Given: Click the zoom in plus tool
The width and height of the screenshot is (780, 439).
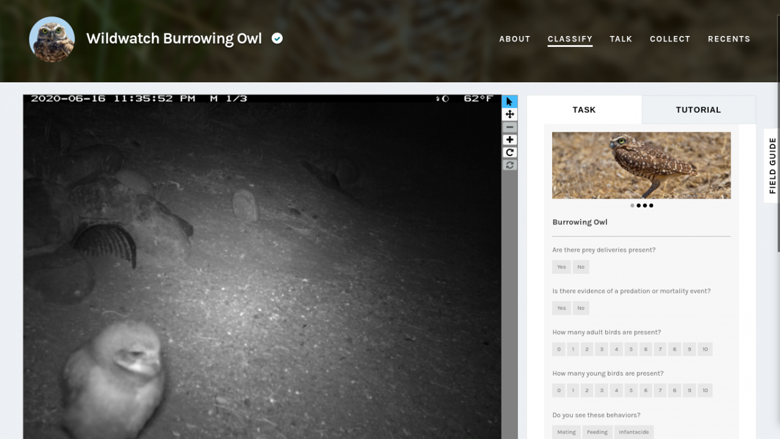Looking at the screenshot, I should [509, 140].
